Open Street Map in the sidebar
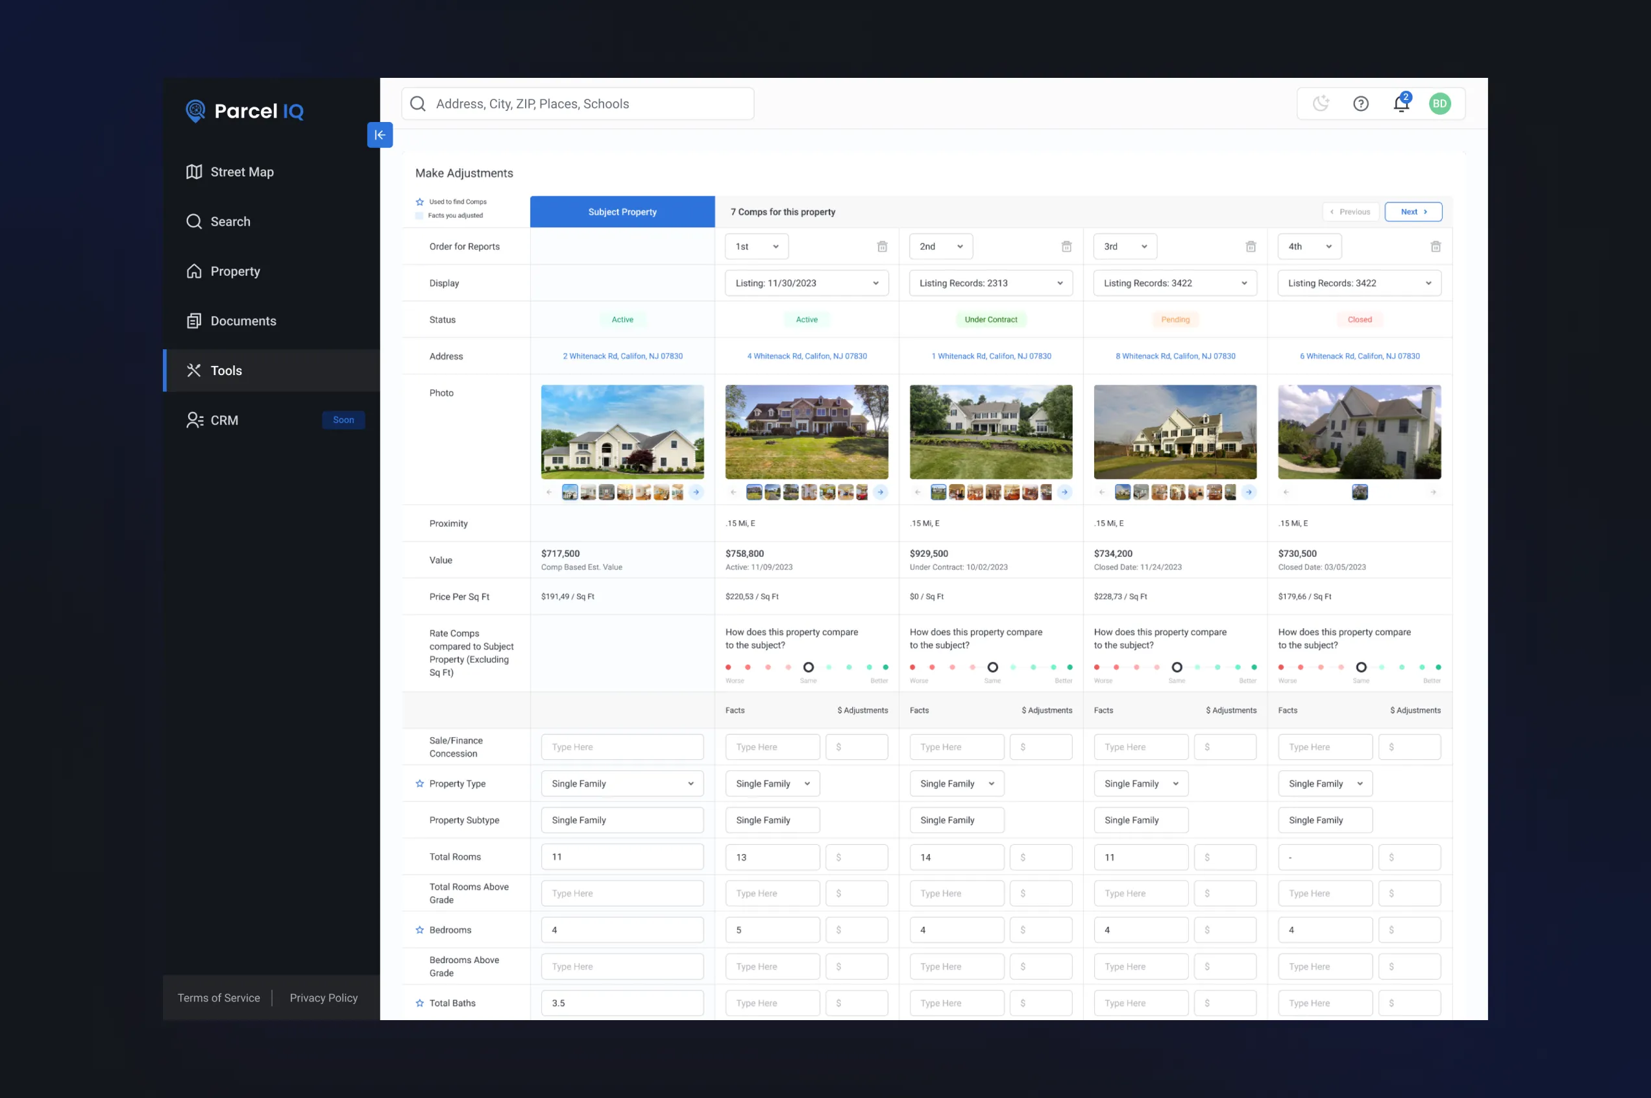The image size is (1651, 1098). point(241,172)
